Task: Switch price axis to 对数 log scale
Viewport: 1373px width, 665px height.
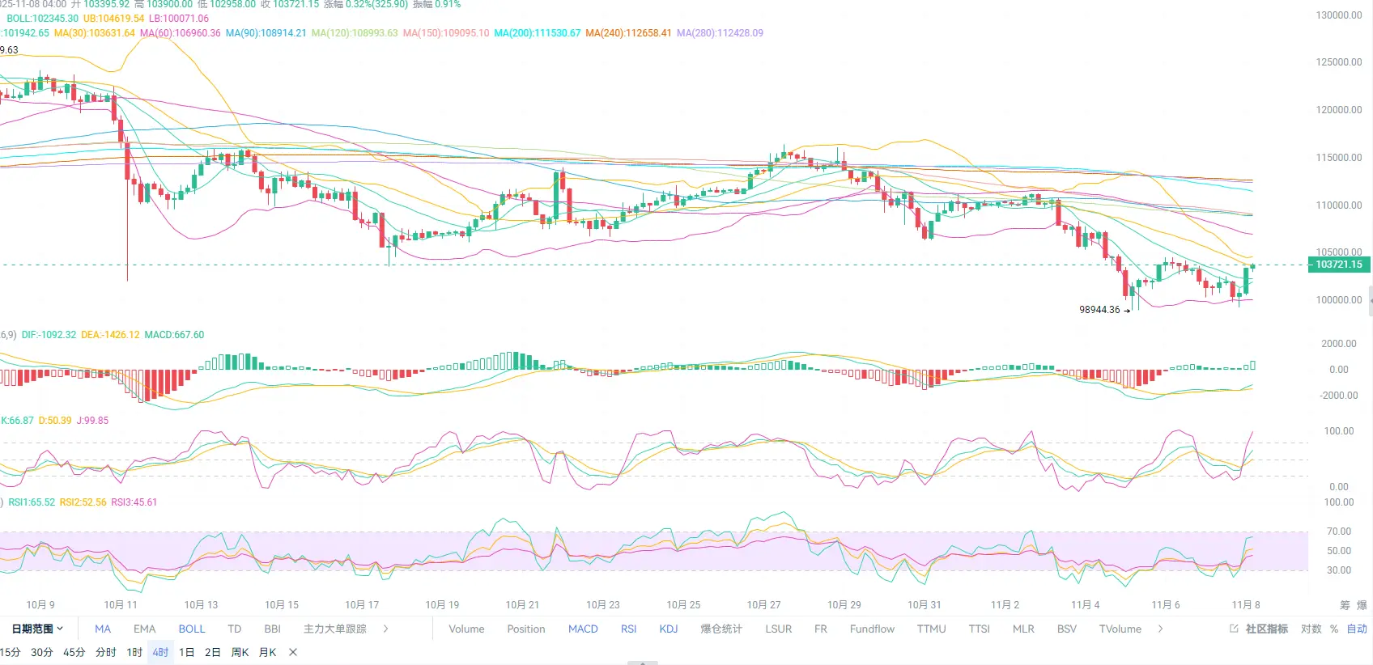Action: pyautogui.click(x=1311, y=629)
